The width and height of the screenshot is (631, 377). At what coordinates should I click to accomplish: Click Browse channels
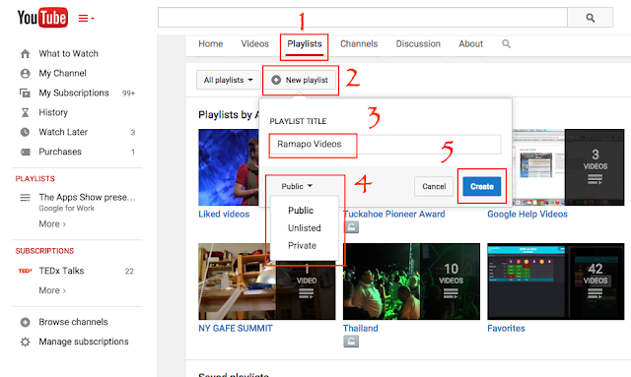coord(73,322)
